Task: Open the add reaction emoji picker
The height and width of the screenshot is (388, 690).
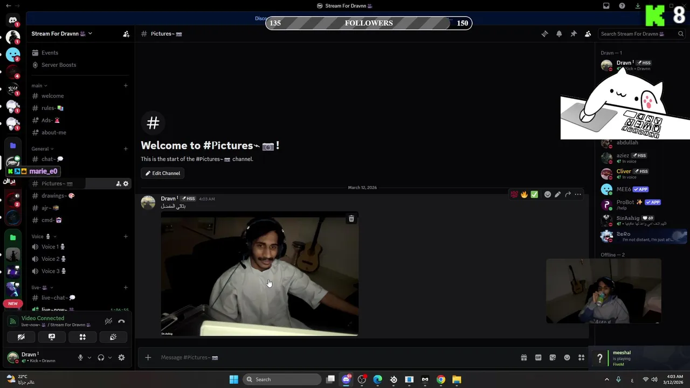Action: [548, 194]
